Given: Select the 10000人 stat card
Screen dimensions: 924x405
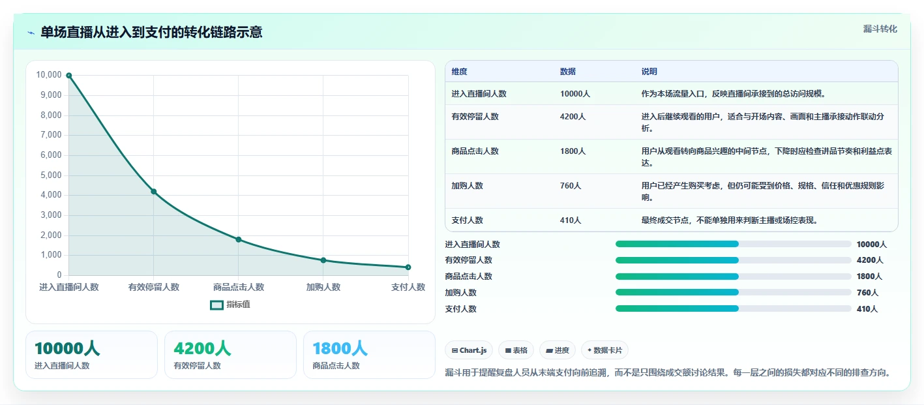Looking at the screenshot, I should (x=91, y=354).
